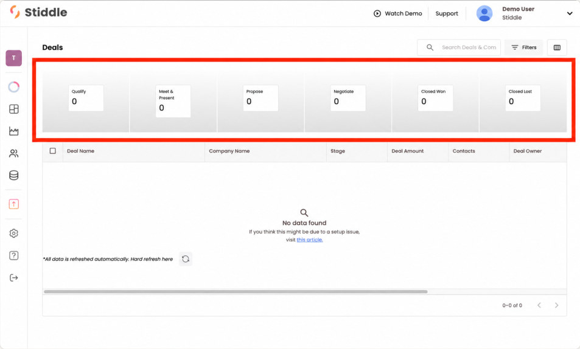Click the play icon beside Watch Demo
The image size is (580, 349).
tap(377, 13)
